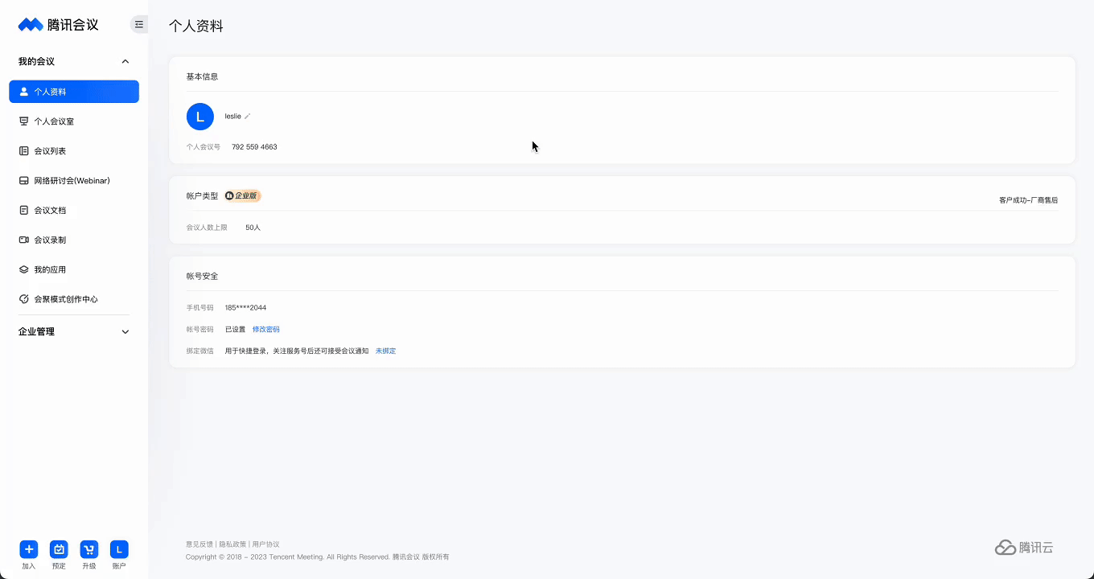Click the Tencent Meeting logo
This screenshot has height=579, width=1094.
58,24
